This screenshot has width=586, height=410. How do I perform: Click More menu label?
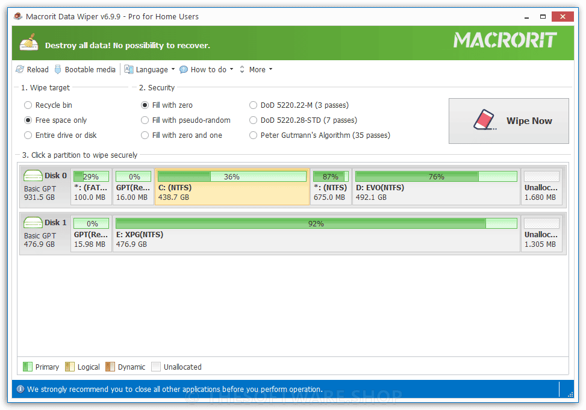click(x=257, y=69)
